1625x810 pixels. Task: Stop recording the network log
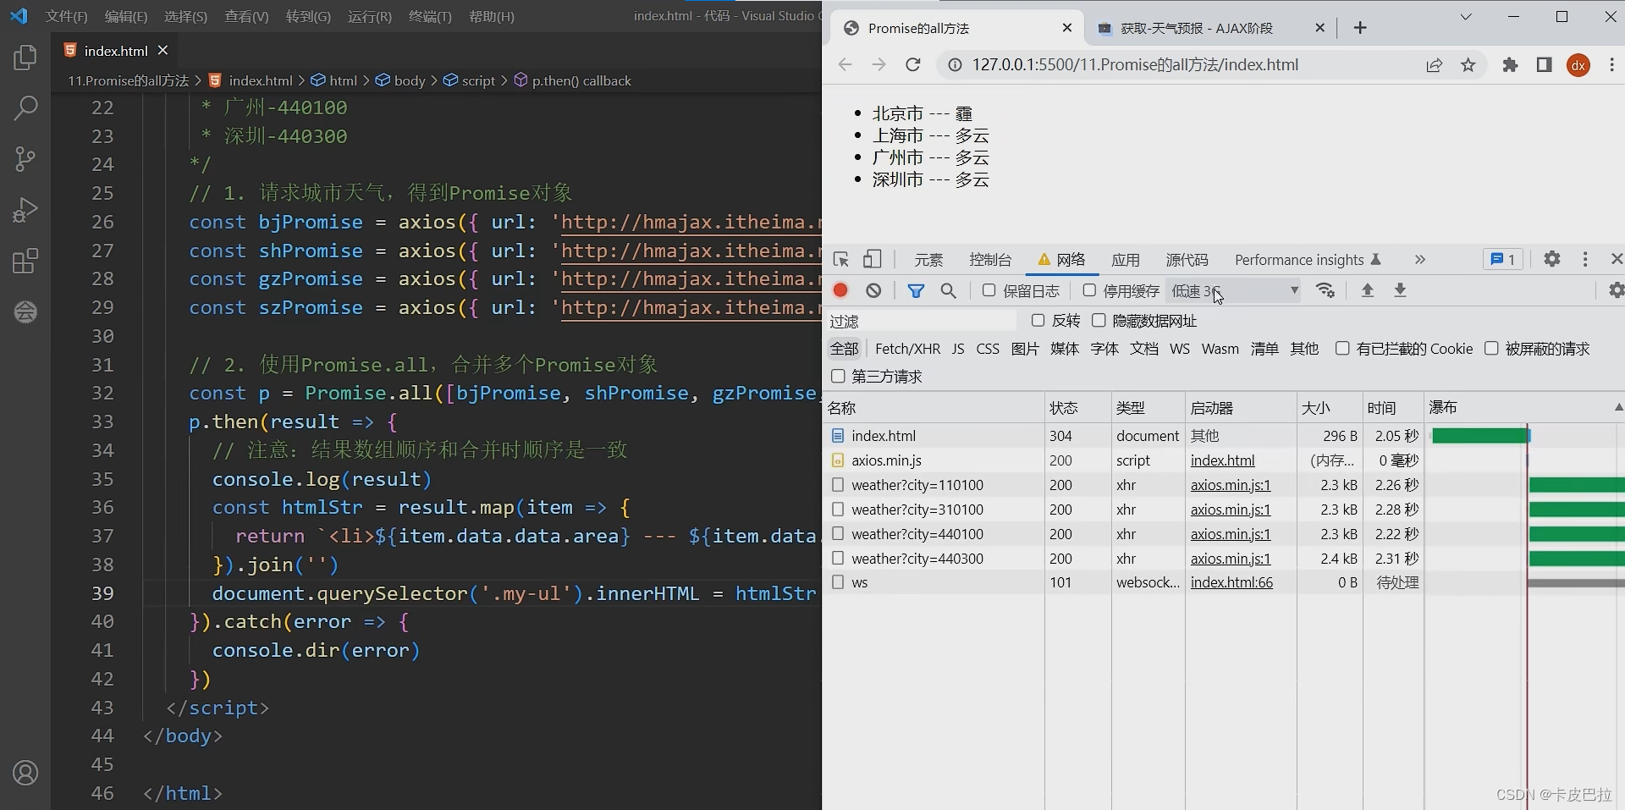click(x=840, y=290)
